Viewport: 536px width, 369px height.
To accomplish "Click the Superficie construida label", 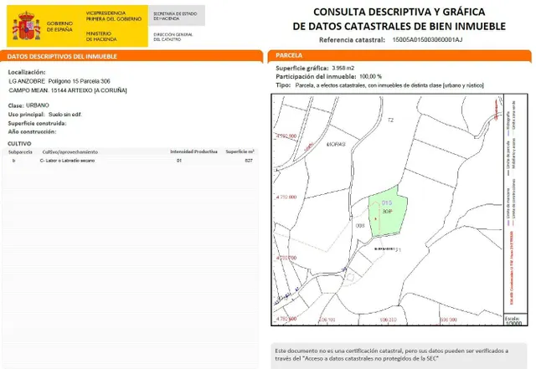I will coord(37,123).
